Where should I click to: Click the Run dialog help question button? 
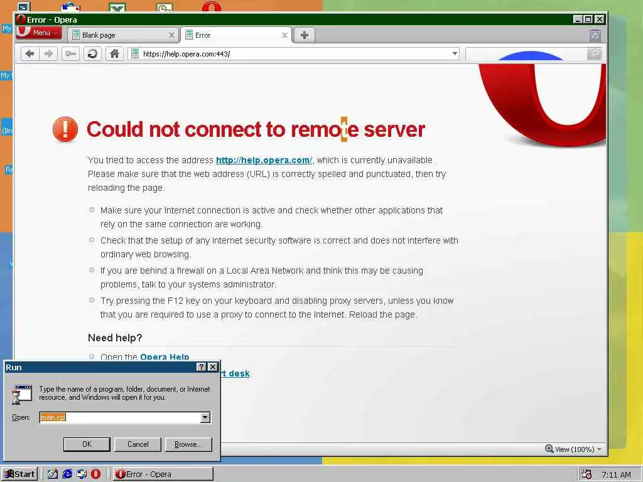point(202,367)
